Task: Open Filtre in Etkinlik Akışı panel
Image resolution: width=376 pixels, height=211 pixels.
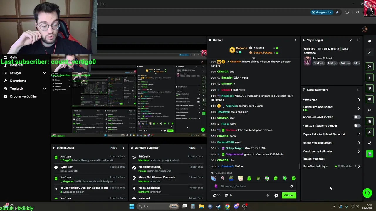Action: point(114,148)
